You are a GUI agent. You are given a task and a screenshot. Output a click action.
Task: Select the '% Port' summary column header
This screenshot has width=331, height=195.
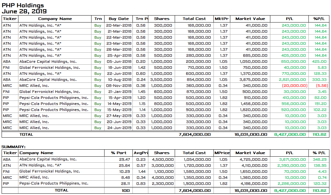pyautogui.click(x=118, y=153)
